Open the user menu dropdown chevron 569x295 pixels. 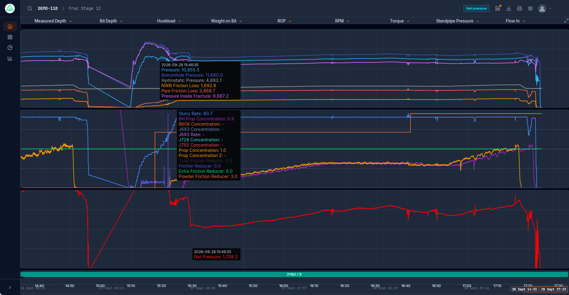click(x=550, y=9)
